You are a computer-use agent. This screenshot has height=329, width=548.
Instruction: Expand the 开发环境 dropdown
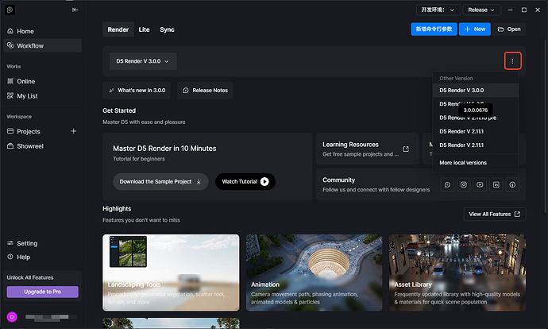(438, 10)
